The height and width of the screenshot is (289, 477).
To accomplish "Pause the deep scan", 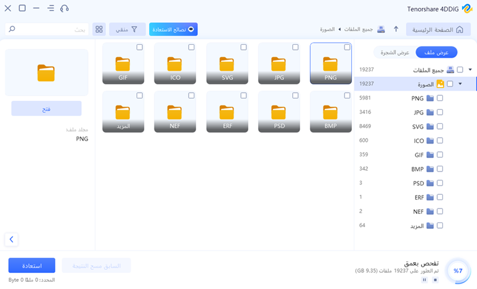I will [424, 278].
